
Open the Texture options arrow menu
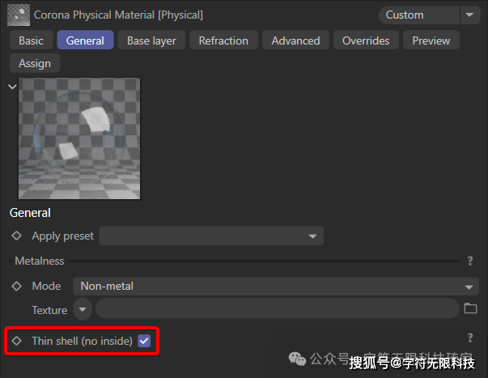coord(83,309)
